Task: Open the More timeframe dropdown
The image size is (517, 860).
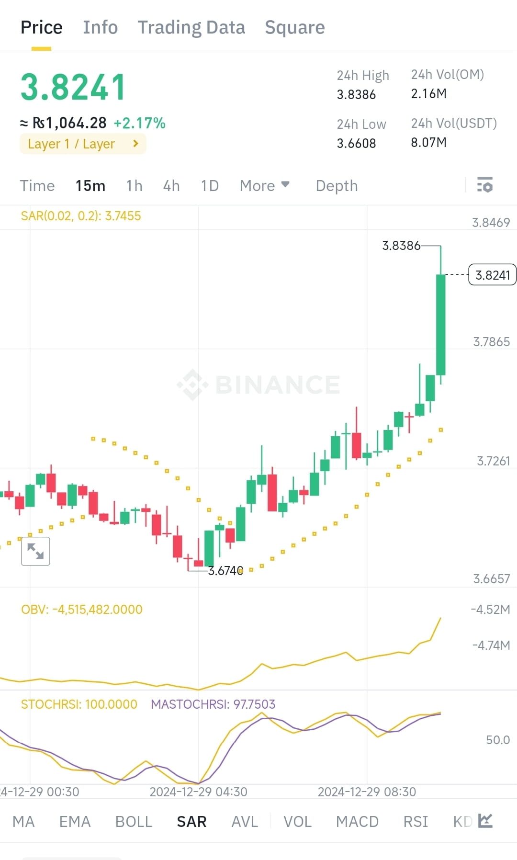Action: click(264, 185)
